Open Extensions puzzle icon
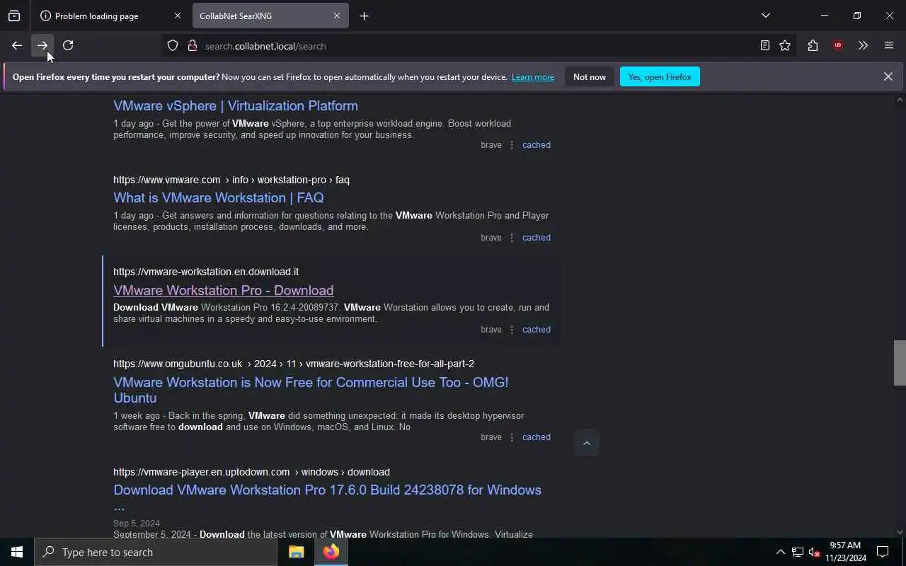This screenshot has width=906, height=566. click(813, 46)
